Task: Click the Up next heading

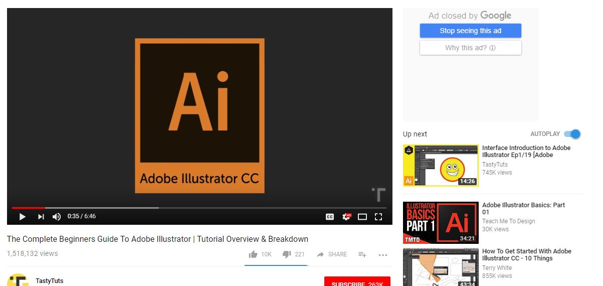Action: tap(415, 134)
